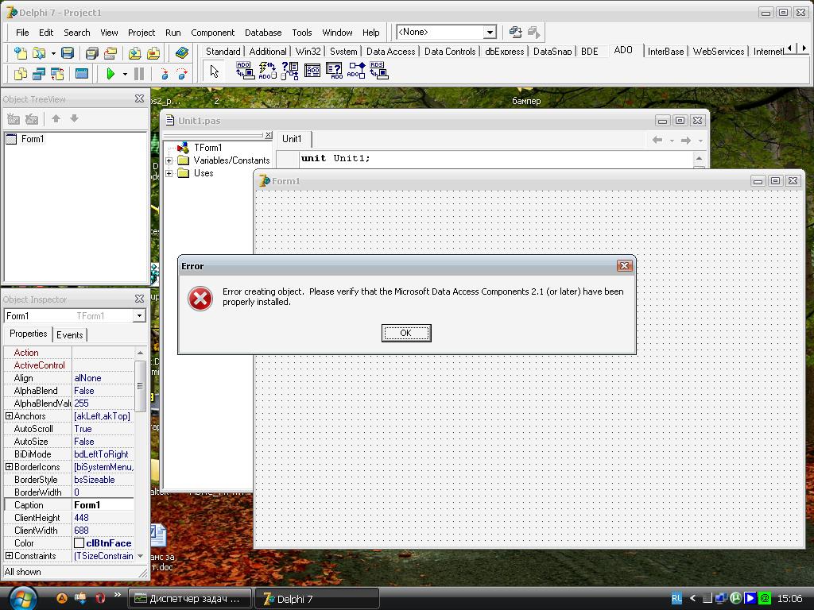This screenshot has width=814, height=610.
Task: Click the Open Project toolbar icon
Action: pos(110,53)
